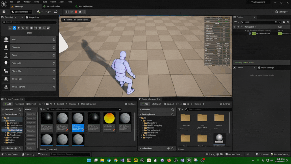This screenshot has width=291, height=164.
Task: Expand the Characters folder in Content Browser 2 tree
Action: (143, 123)
